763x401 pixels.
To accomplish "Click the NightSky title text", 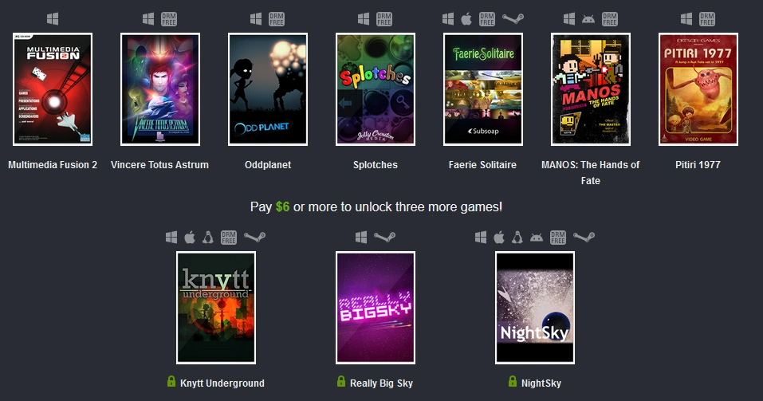I will [541, 383].
